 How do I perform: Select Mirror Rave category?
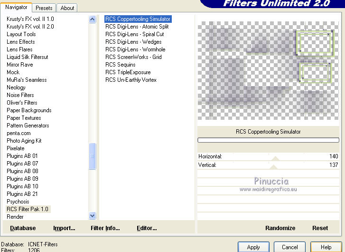[20, 65]
